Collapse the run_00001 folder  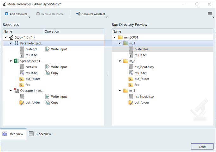pyautogui.click(x=115, y=37)
